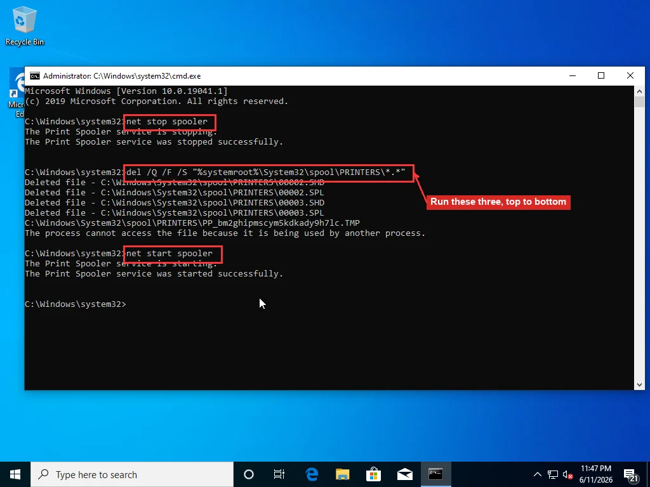Screen dimensions: 650x487
Task: Minimize the Command Prompt window
Action: [573, 76]
